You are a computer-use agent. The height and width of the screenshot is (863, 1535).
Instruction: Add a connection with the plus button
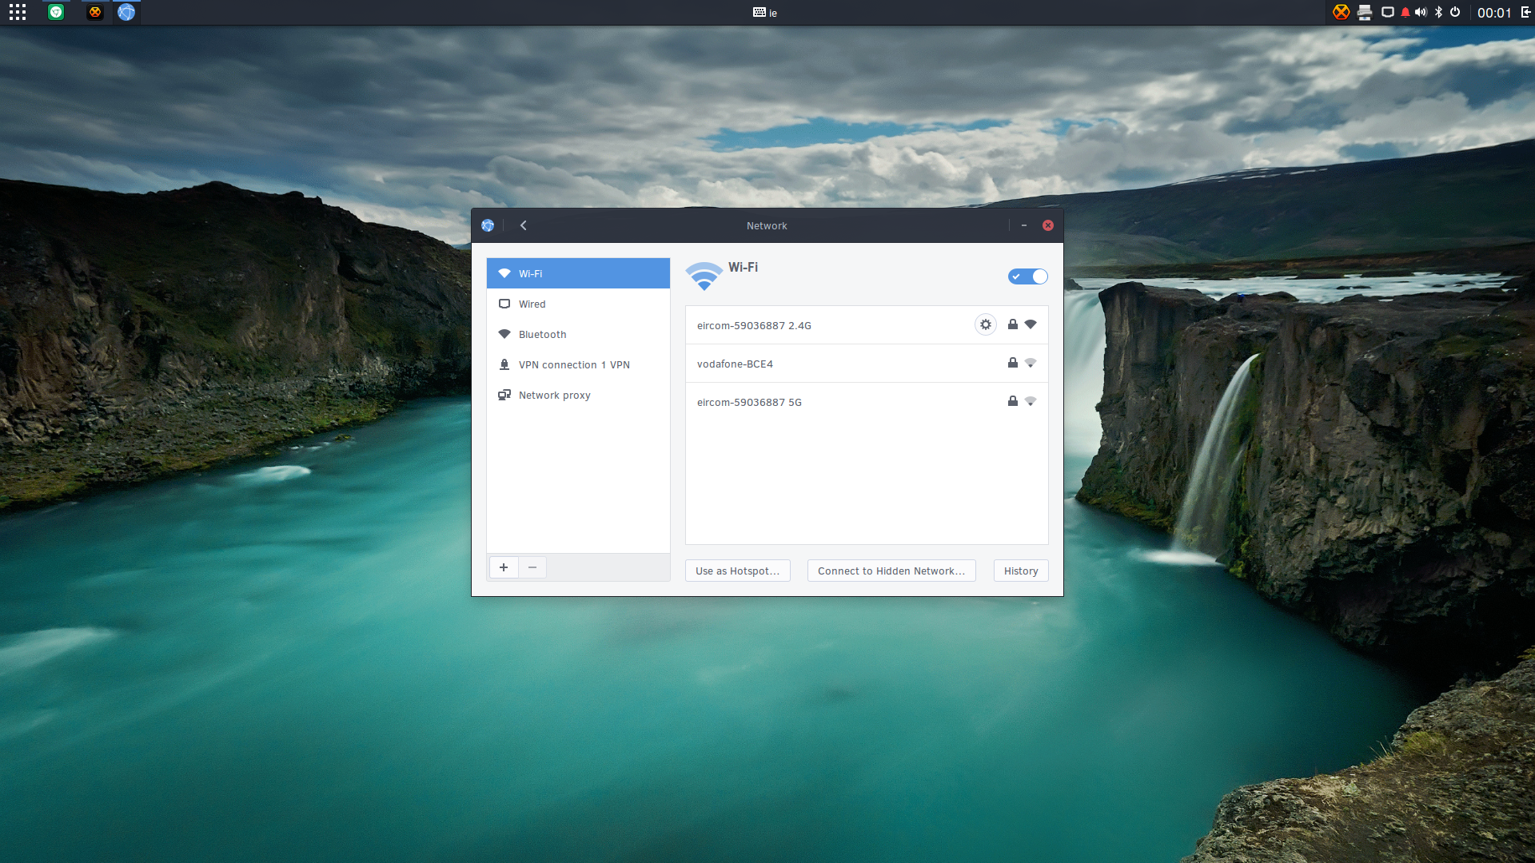(504, 567)
